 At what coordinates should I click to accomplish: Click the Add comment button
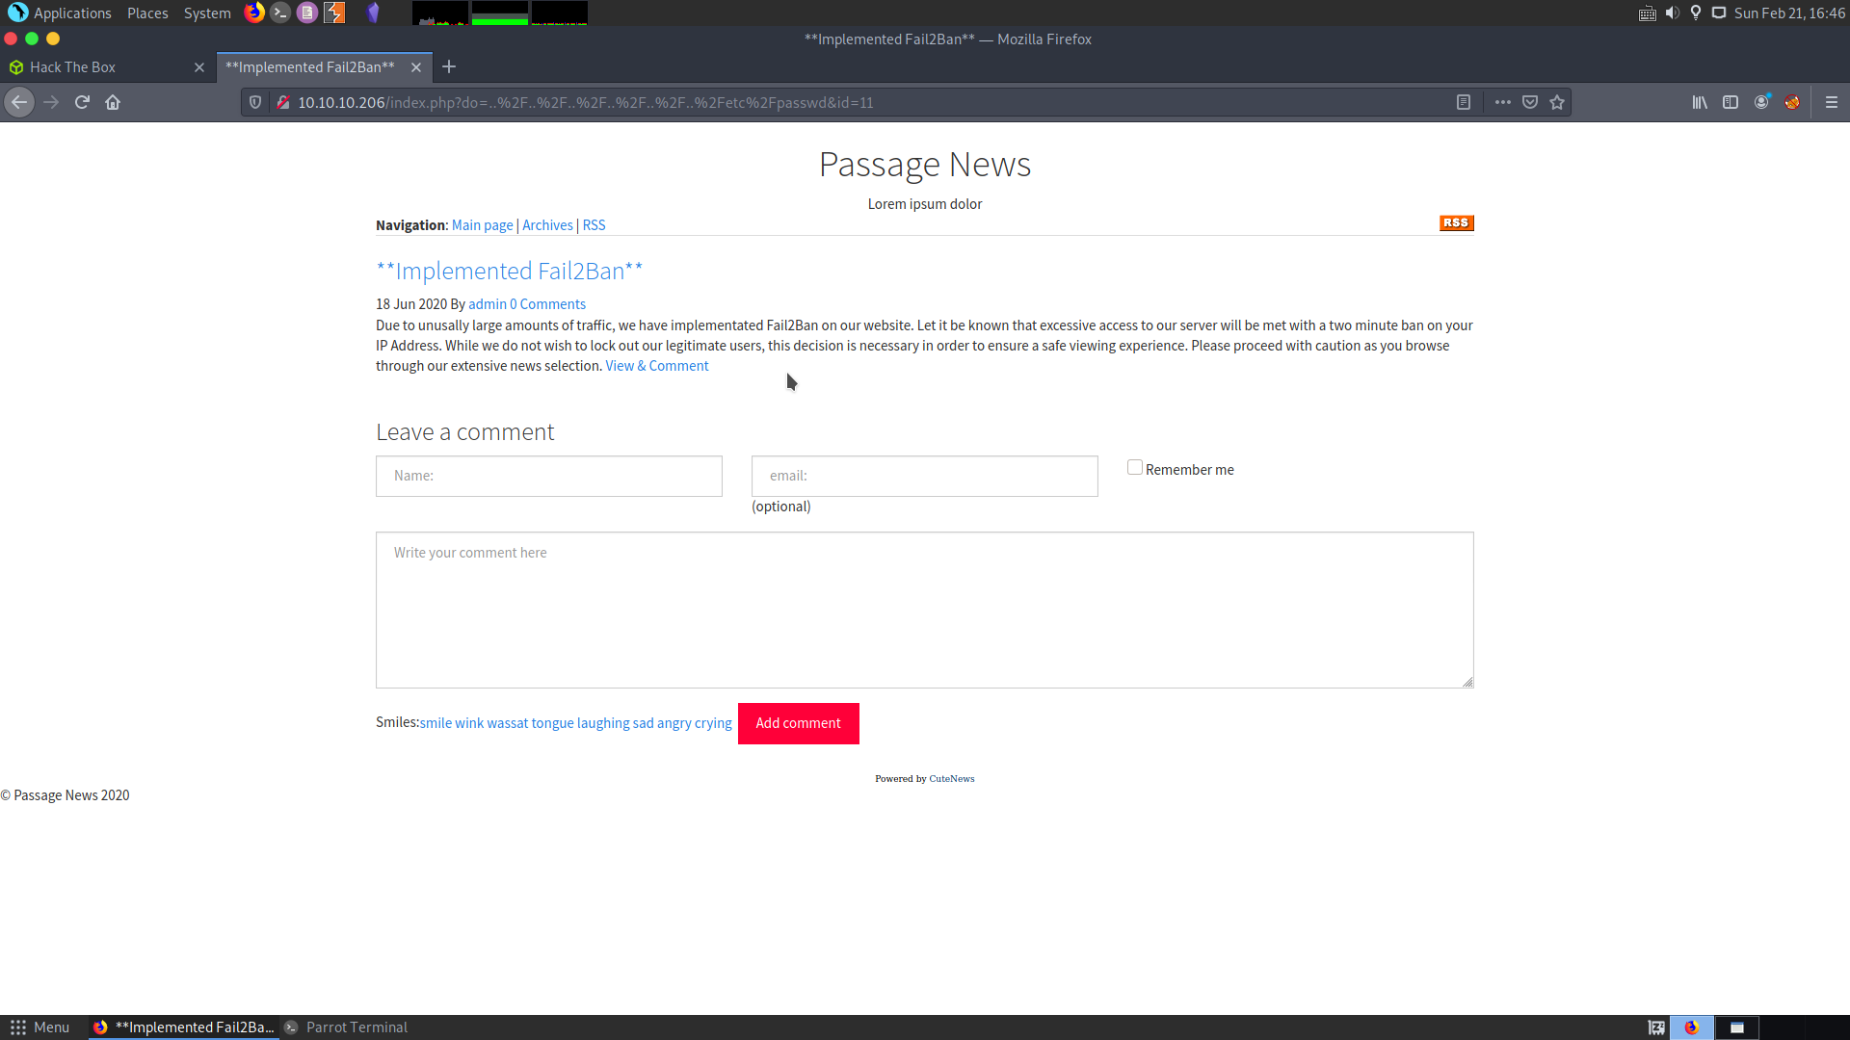pyautogui.click(x=798, y=723)
